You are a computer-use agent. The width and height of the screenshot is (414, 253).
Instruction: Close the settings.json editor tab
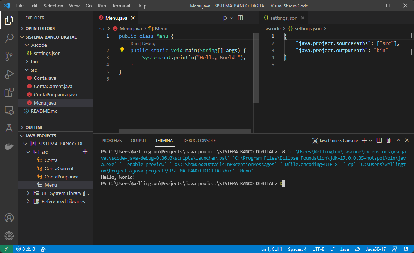pyautogui.click(x=303, y=18)
